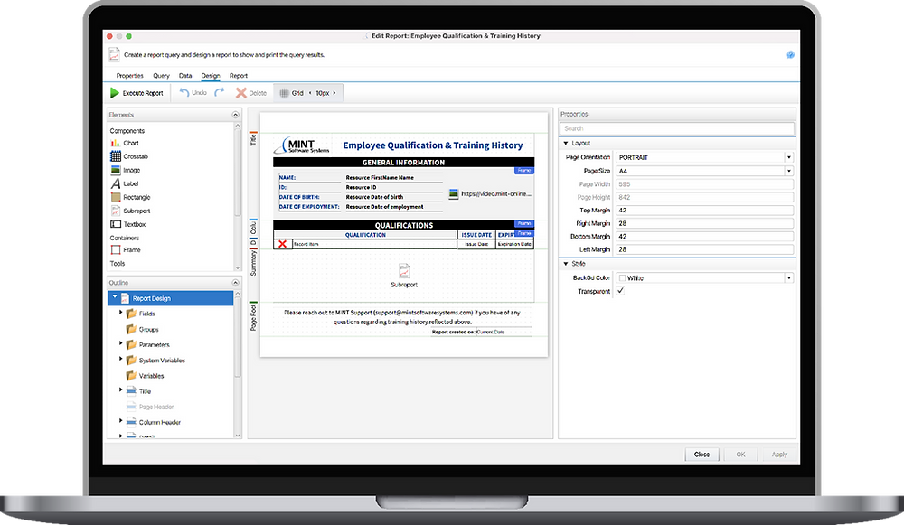Screen dimensions: 904x525
Task: Open the Query tab
Action: 162,76
